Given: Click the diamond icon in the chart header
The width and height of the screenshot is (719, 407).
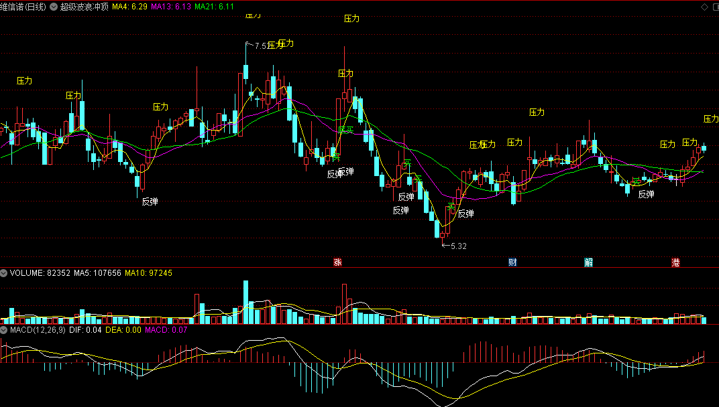Looking at the screenshot, I should click(704, 7).
